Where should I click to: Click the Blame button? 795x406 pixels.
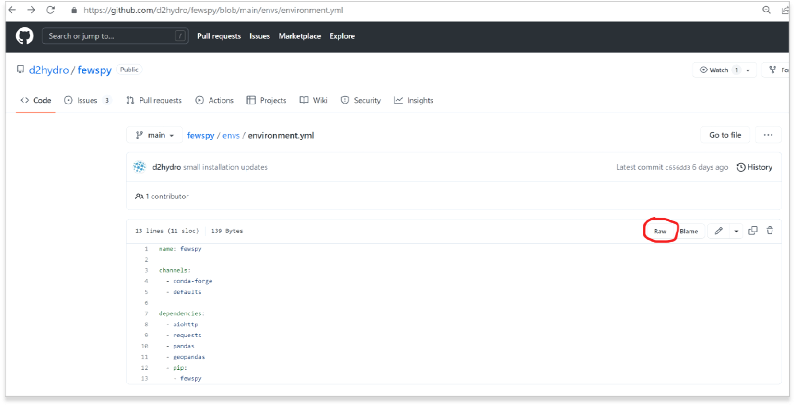pyautogui.click(x=689, y=231)
